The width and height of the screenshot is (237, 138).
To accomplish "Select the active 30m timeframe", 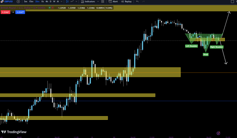I will (x=37, y=2).
